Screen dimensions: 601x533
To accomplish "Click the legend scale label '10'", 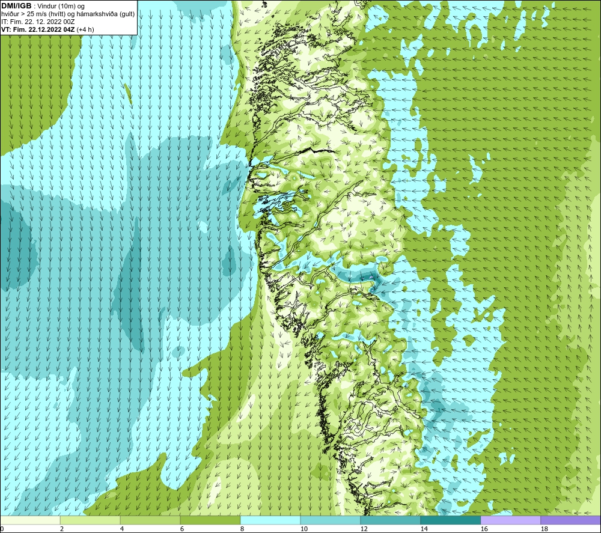I will [x=304, y=529].
